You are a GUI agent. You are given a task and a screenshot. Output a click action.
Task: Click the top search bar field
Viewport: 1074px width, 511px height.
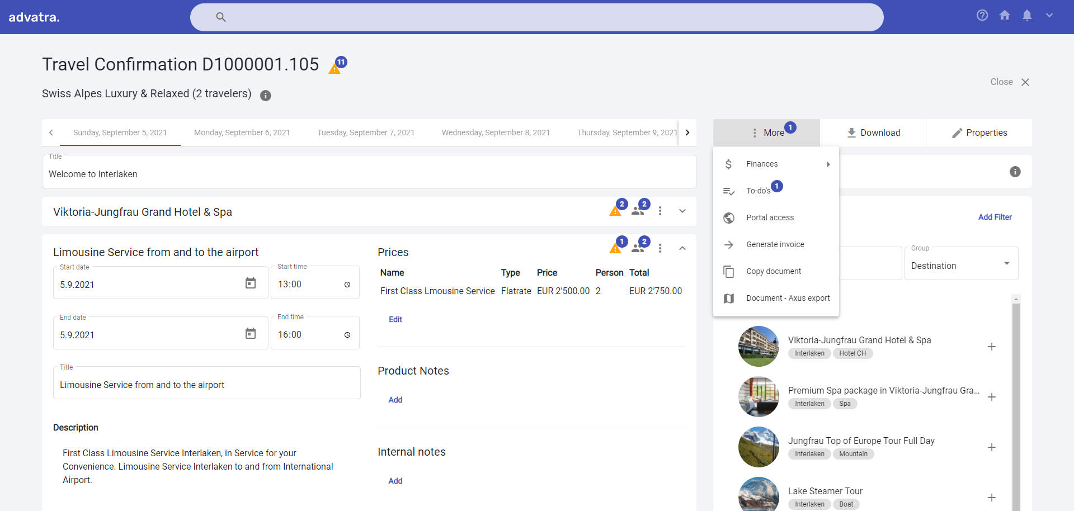[537, 17]
